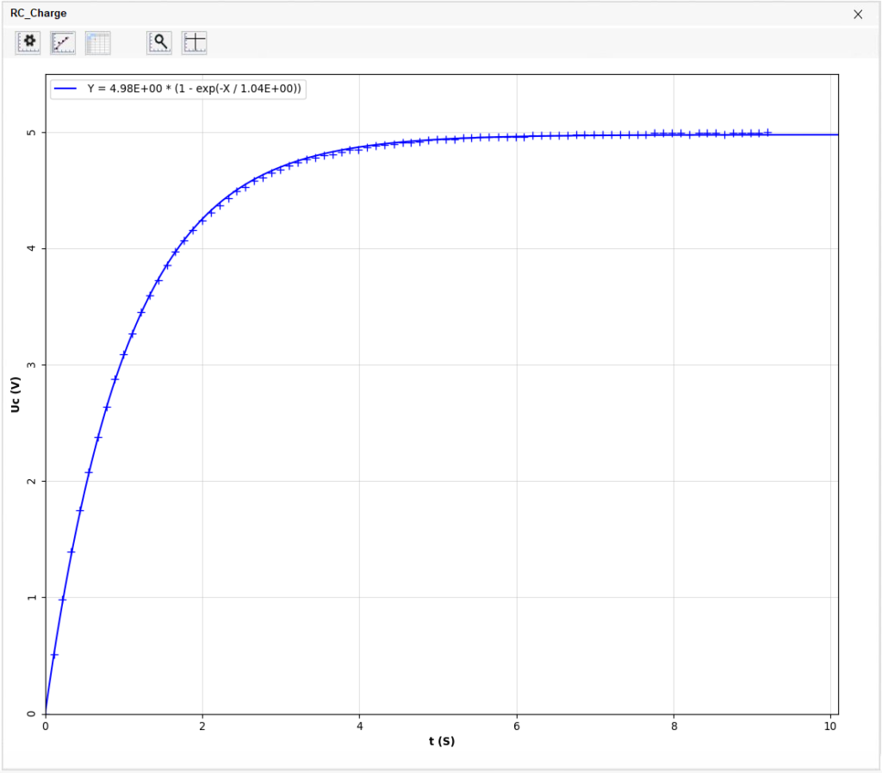Click the fit equation text in legend
882x773 pixels.
[x=197, y=89]
